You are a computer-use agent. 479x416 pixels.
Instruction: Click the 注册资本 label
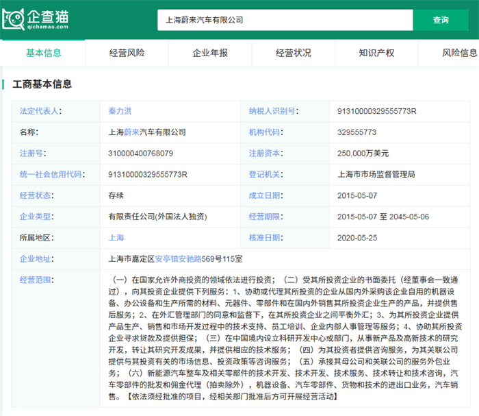pos(266,154)
